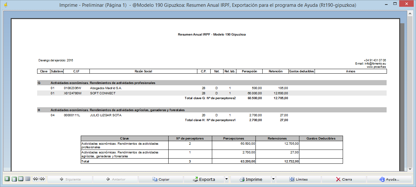Open the Exporta dropdown arrow

pyautogui.click(x=227, y=179)
